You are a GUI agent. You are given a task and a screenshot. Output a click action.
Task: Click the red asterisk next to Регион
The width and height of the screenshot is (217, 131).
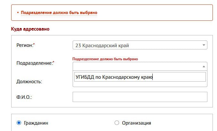34,44
